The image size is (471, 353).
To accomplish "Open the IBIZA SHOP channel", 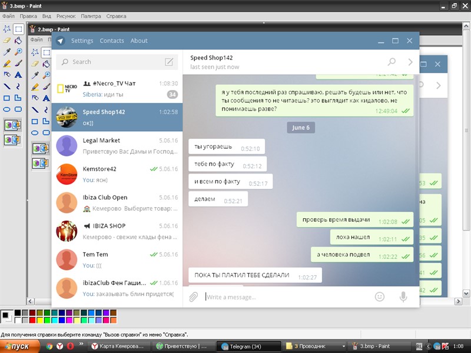I will pos(117,231).
